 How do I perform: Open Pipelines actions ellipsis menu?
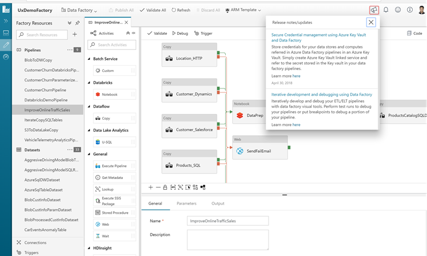coord(70,50)
